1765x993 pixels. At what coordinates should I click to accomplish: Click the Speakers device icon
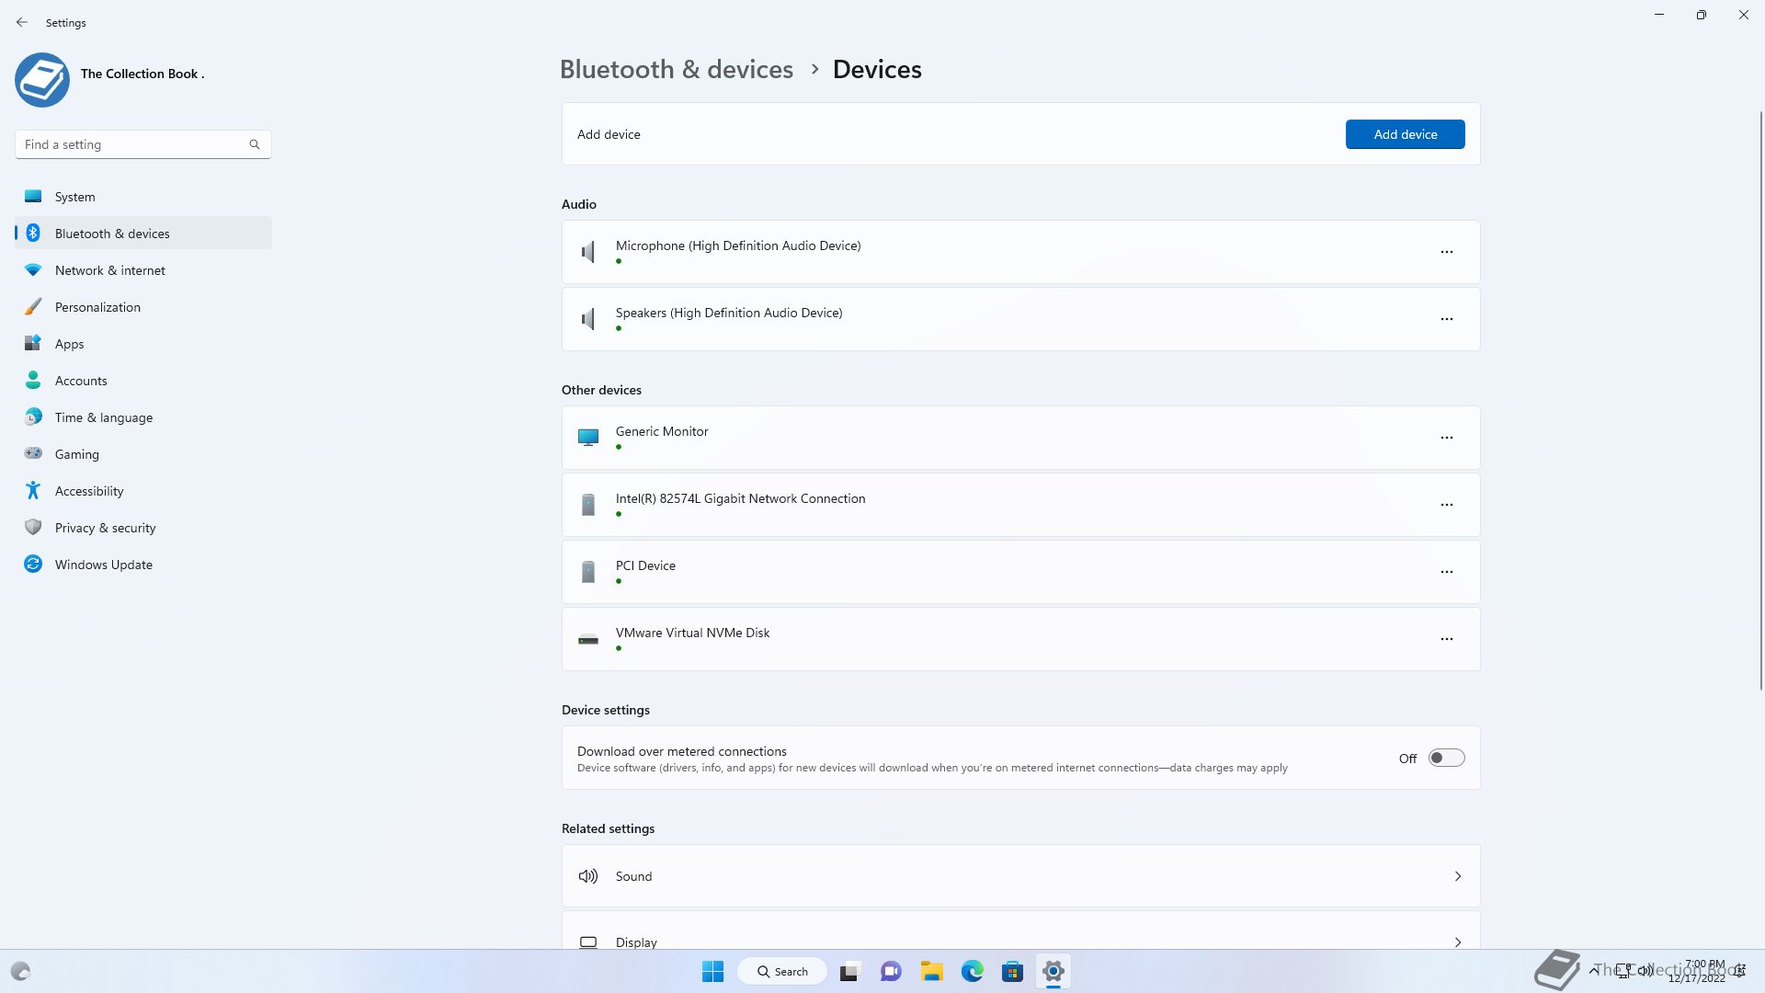click(588, 319)
